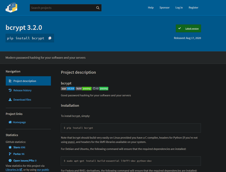Viewport: 226px width, 172px height.
Task: Click the '$ pip install bcrypt' code block
Action: coord(131,128)
